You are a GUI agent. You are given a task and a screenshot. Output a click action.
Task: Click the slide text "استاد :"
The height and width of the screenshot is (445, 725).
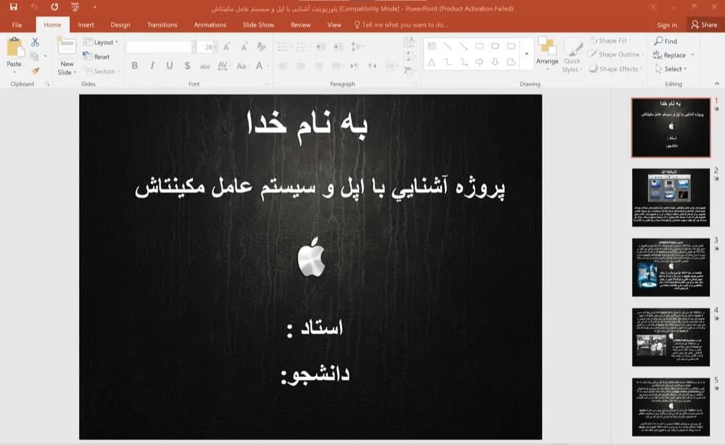point(315,328)
